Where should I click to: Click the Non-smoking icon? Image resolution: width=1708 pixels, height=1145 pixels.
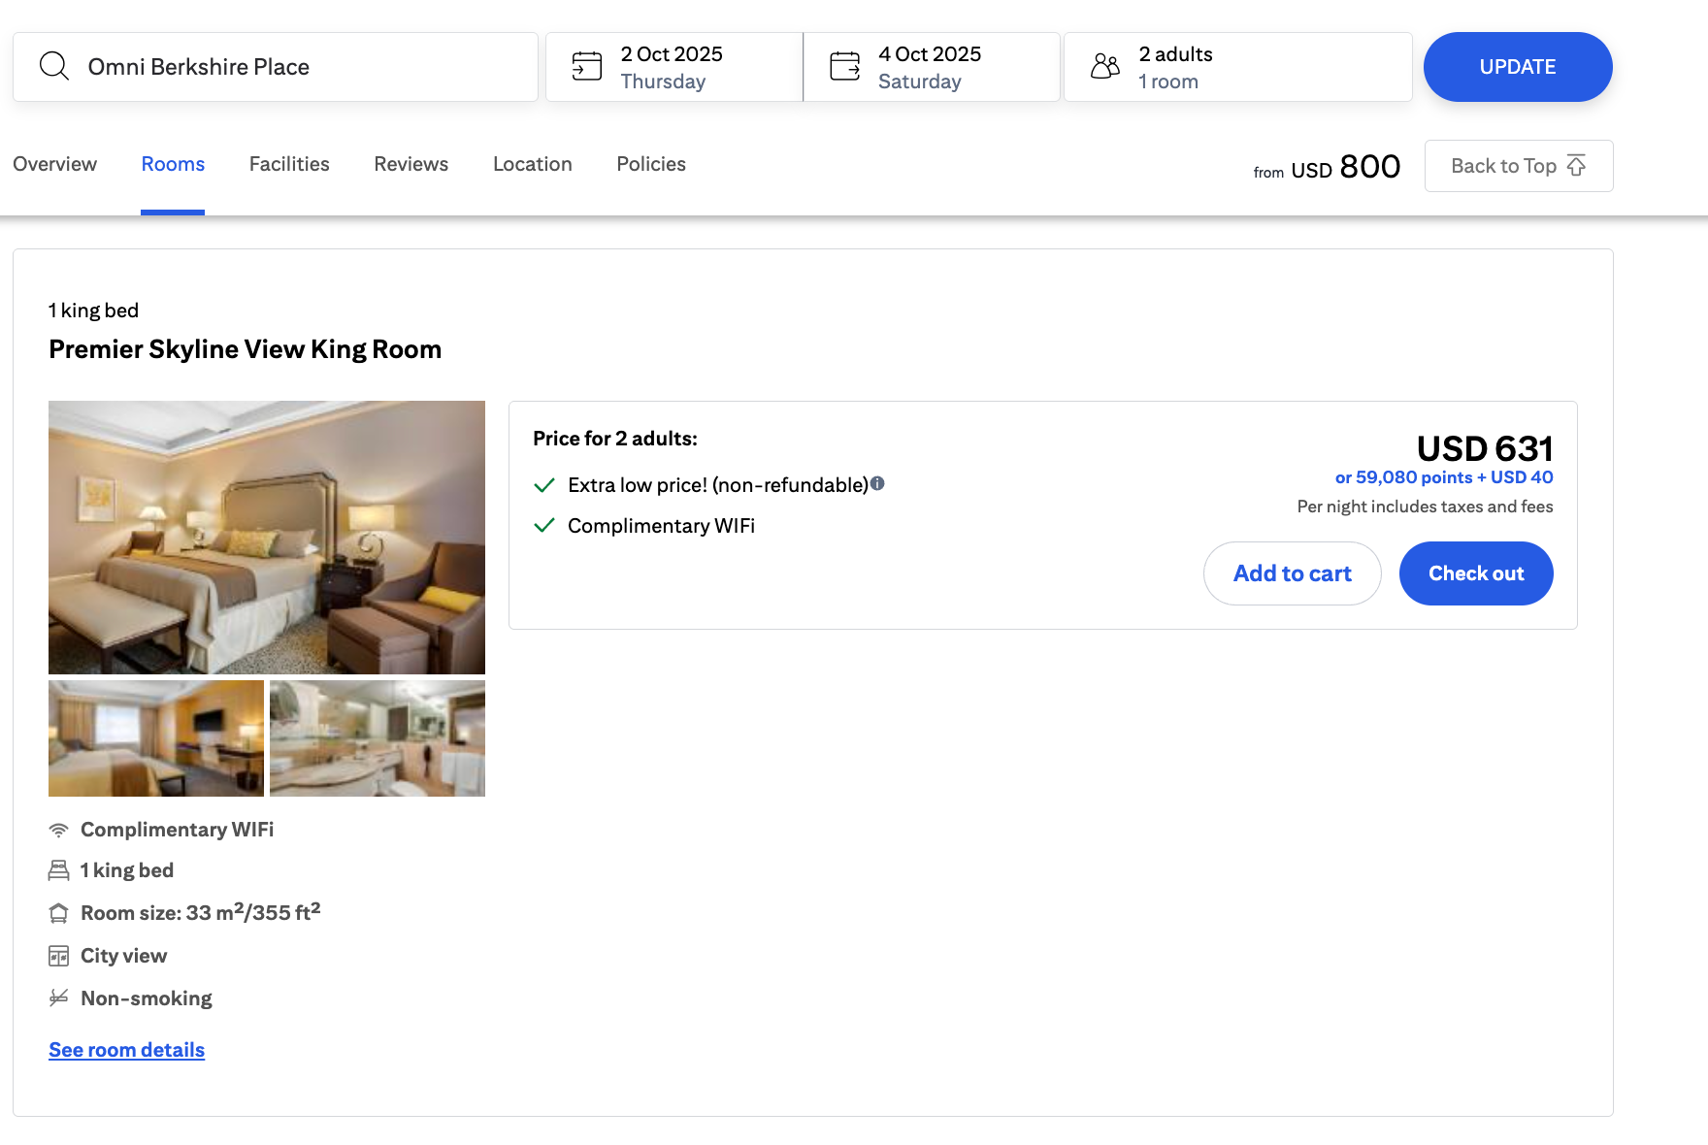pyautogui.click(x=58, y=998)
